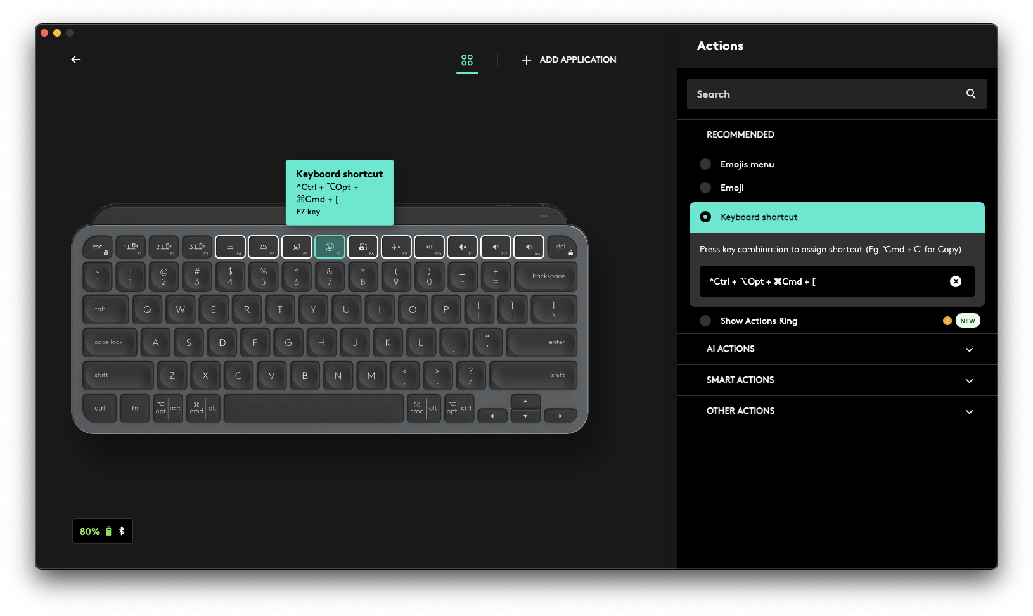This screenshot has height=616, width=1033.
Task: Click the back arrow
Action: 76,60
